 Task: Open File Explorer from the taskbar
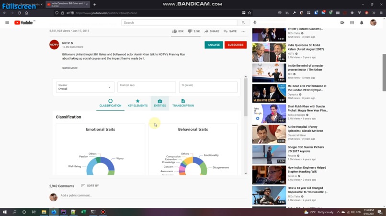point(44,212)
